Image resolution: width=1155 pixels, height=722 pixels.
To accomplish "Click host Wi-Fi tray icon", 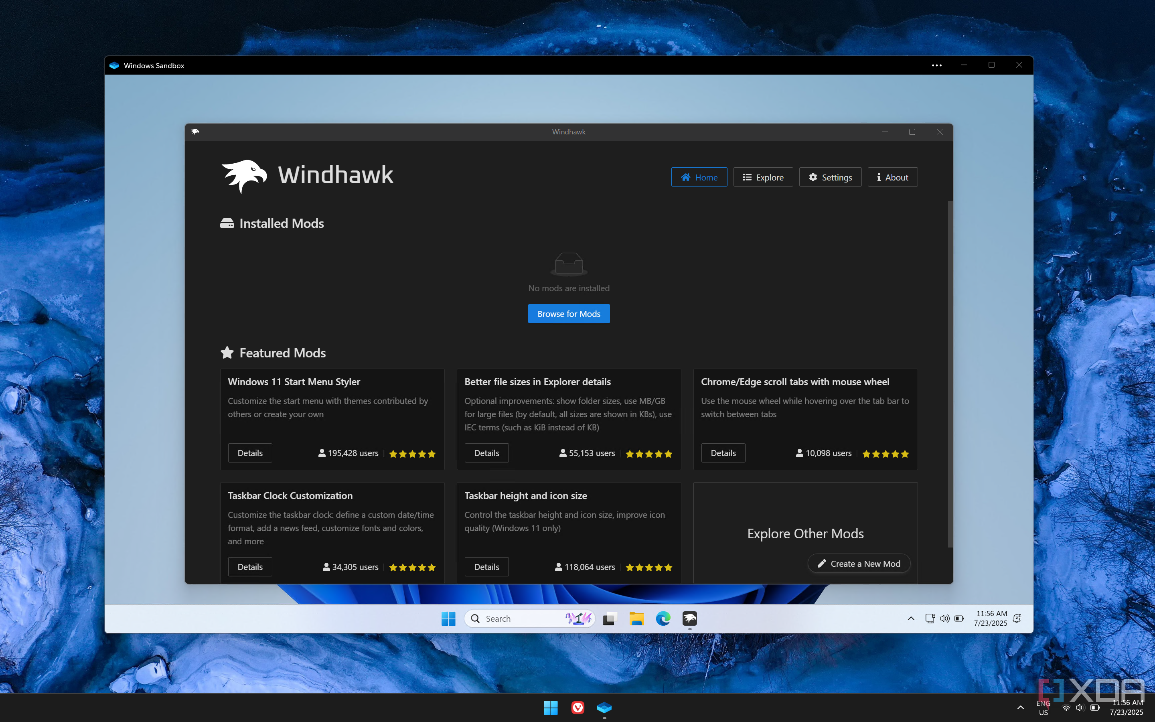I will click(x=1066, y=708).
